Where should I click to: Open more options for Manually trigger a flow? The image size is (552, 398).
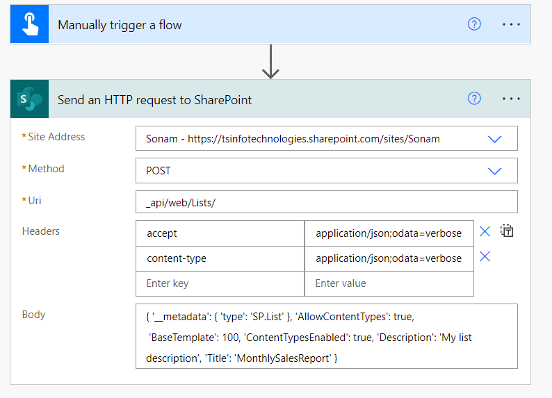(x=511, y=24)
